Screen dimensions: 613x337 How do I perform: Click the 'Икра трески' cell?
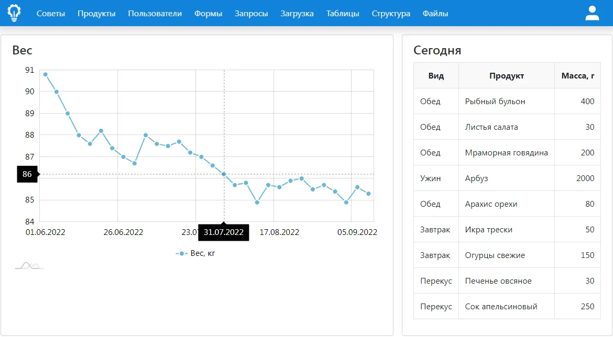(x=507, y=230)
